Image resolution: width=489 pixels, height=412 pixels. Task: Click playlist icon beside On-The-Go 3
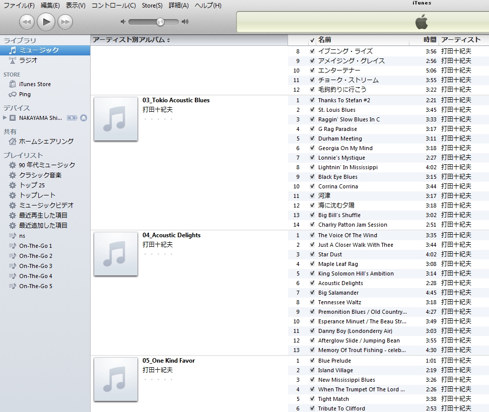click(x=13, y=266)
